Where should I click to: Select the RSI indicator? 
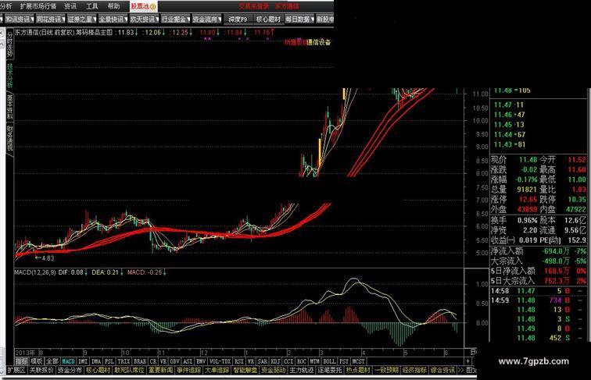click(x=239, y=361)
